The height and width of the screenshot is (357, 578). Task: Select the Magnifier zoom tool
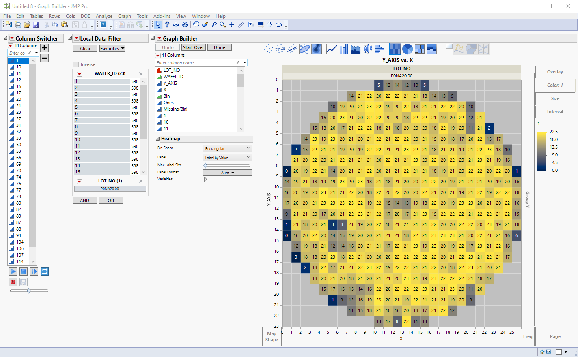point(222,24)
